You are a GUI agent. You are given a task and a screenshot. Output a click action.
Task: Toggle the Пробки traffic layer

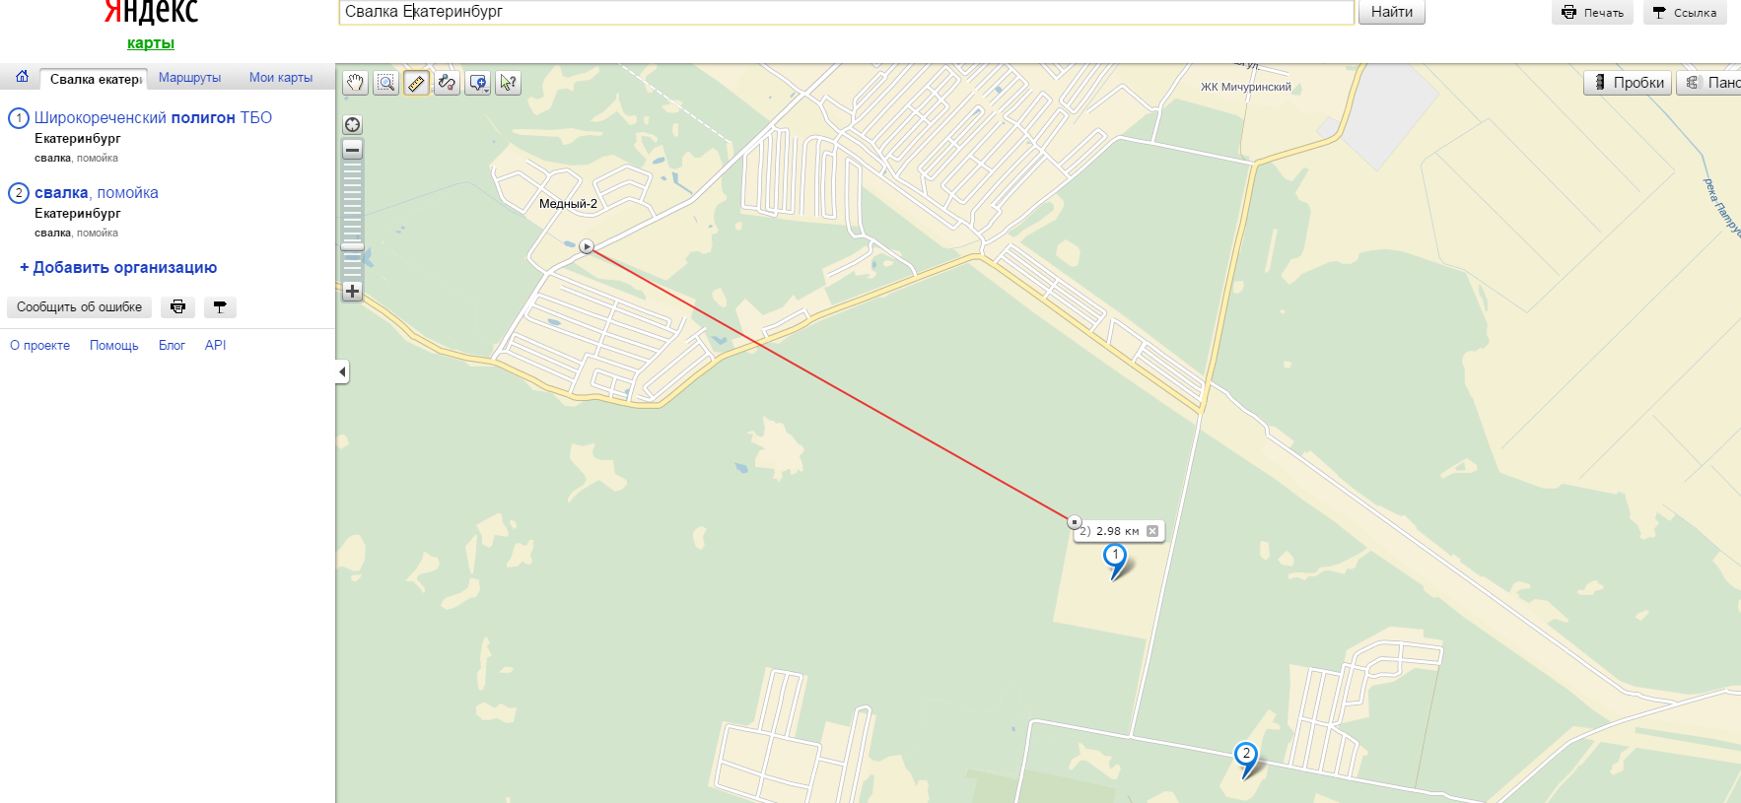point(1628,83)
